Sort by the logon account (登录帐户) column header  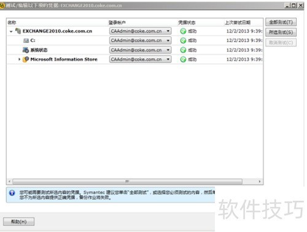click(x=117, y=23)
